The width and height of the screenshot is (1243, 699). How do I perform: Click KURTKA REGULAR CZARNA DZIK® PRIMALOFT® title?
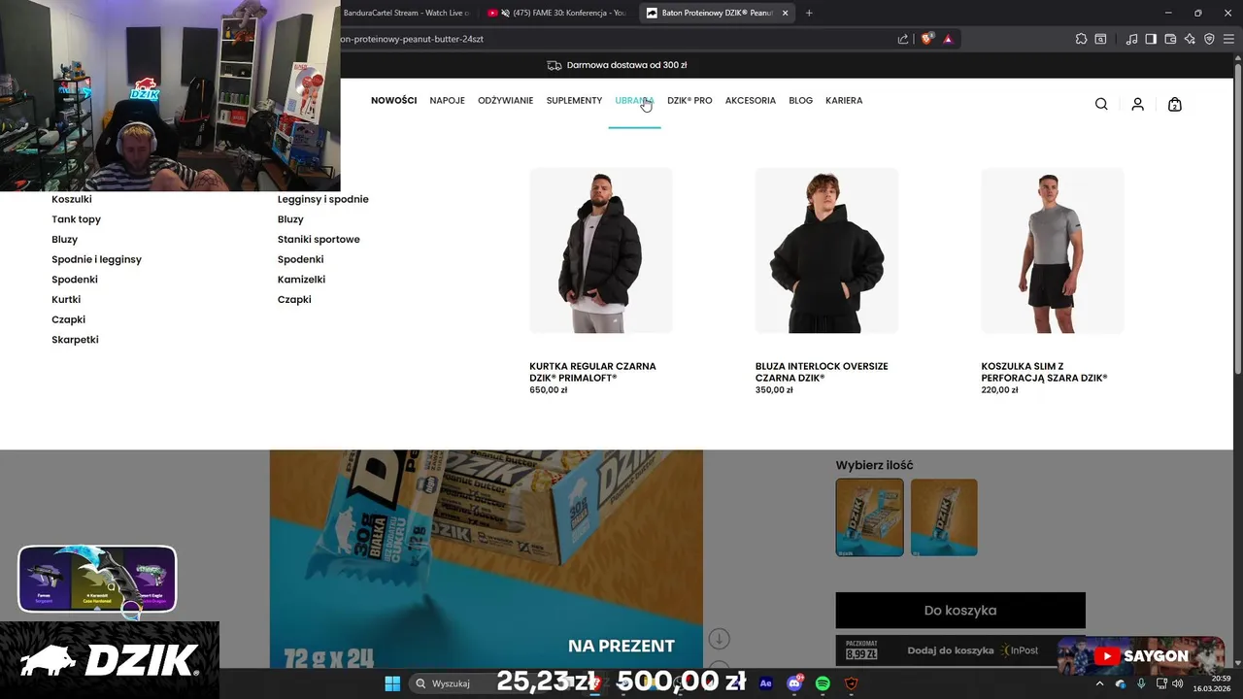592,372
